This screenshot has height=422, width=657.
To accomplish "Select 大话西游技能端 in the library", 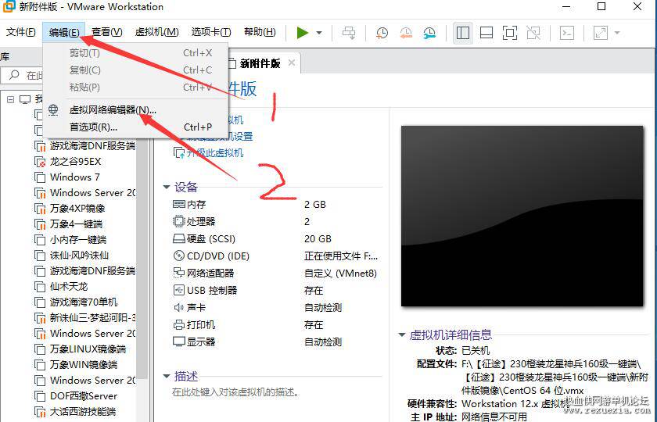I will click(x=83, y=412).
